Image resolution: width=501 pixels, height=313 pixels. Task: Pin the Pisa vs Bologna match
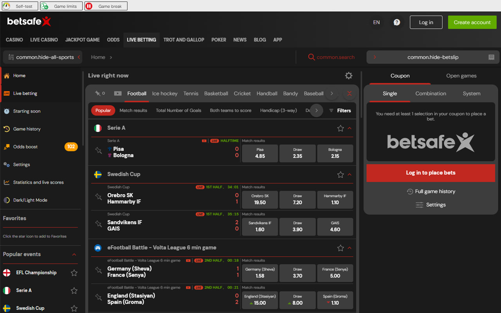coord(99,151)
